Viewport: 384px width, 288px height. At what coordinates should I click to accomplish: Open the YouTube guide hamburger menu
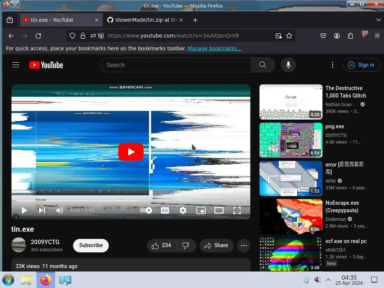[x=16, y=65]
